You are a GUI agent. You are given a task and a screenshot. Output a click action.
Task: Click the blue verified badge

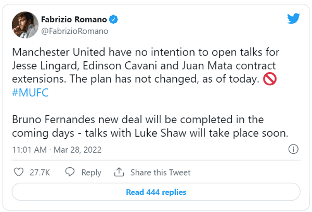click(x=113, y=20)
